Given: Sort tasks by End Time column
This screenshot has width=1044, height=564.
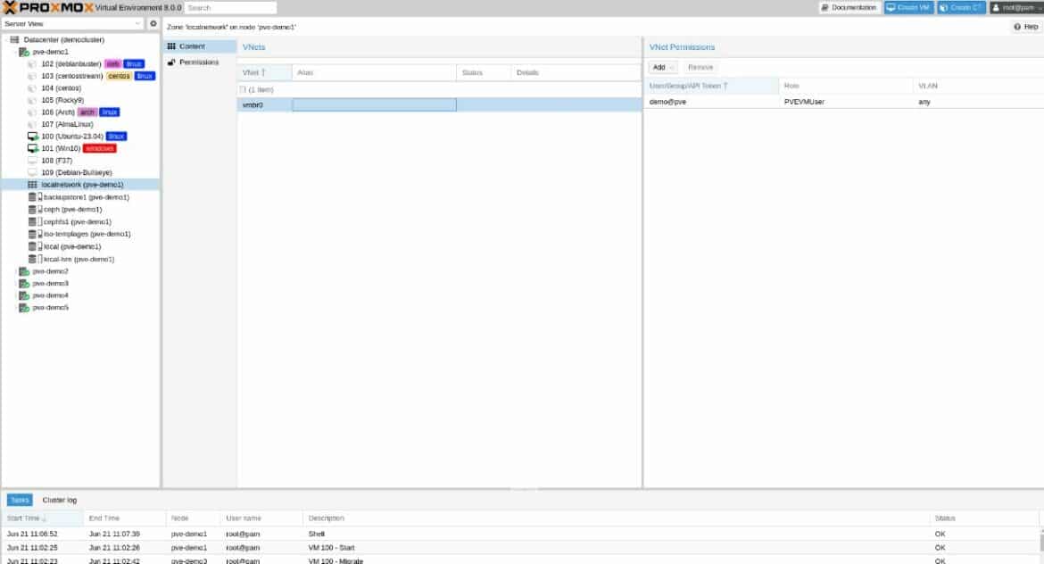Looking at the screenshot, I should pyautogui.click(x=125, y=518).
